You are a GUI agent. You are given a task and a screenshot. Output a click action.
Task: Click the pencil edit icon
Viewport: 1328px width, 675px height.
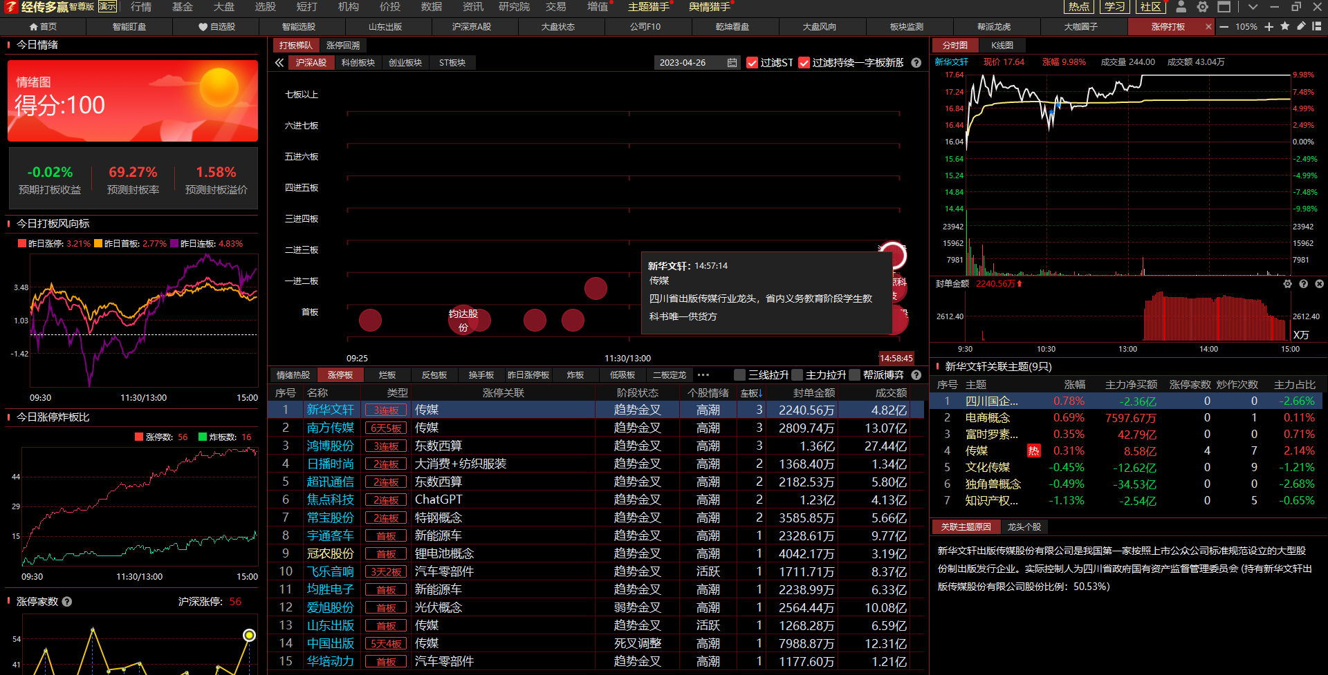1301,26
